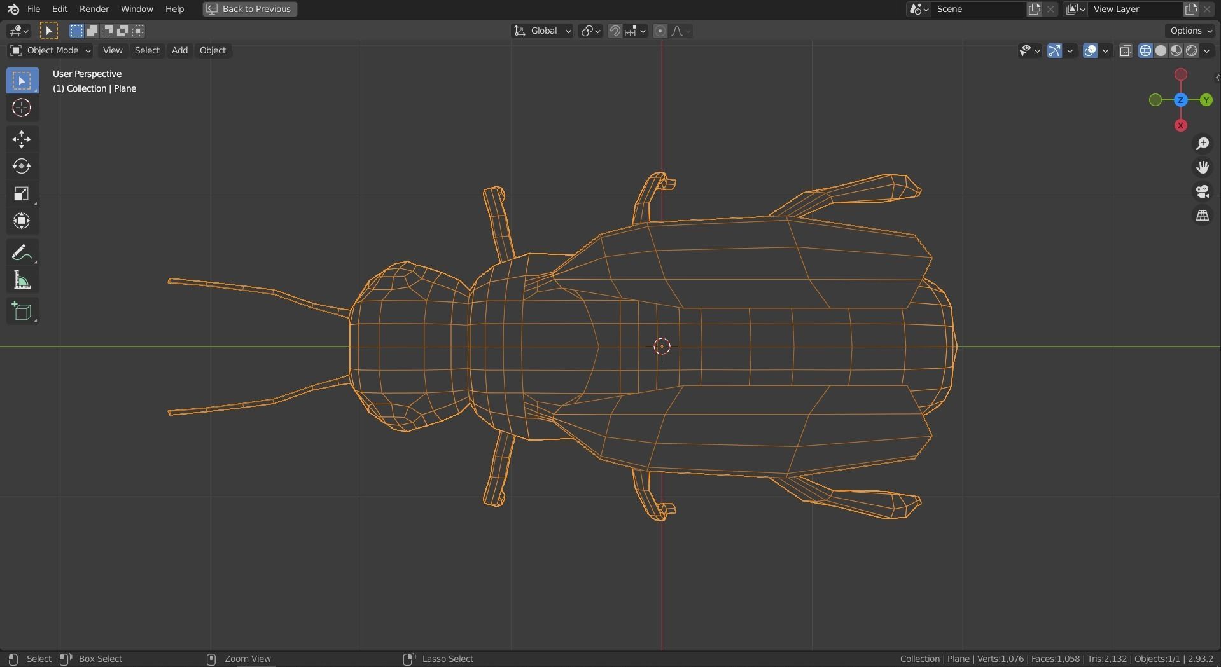Open the viewport Add menu
Image resolution: width=1221 pixels, height=667 pixels.
coord(179,50)
